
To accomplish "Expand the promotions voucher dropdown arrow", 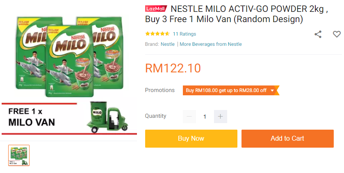I will [272, 90].
